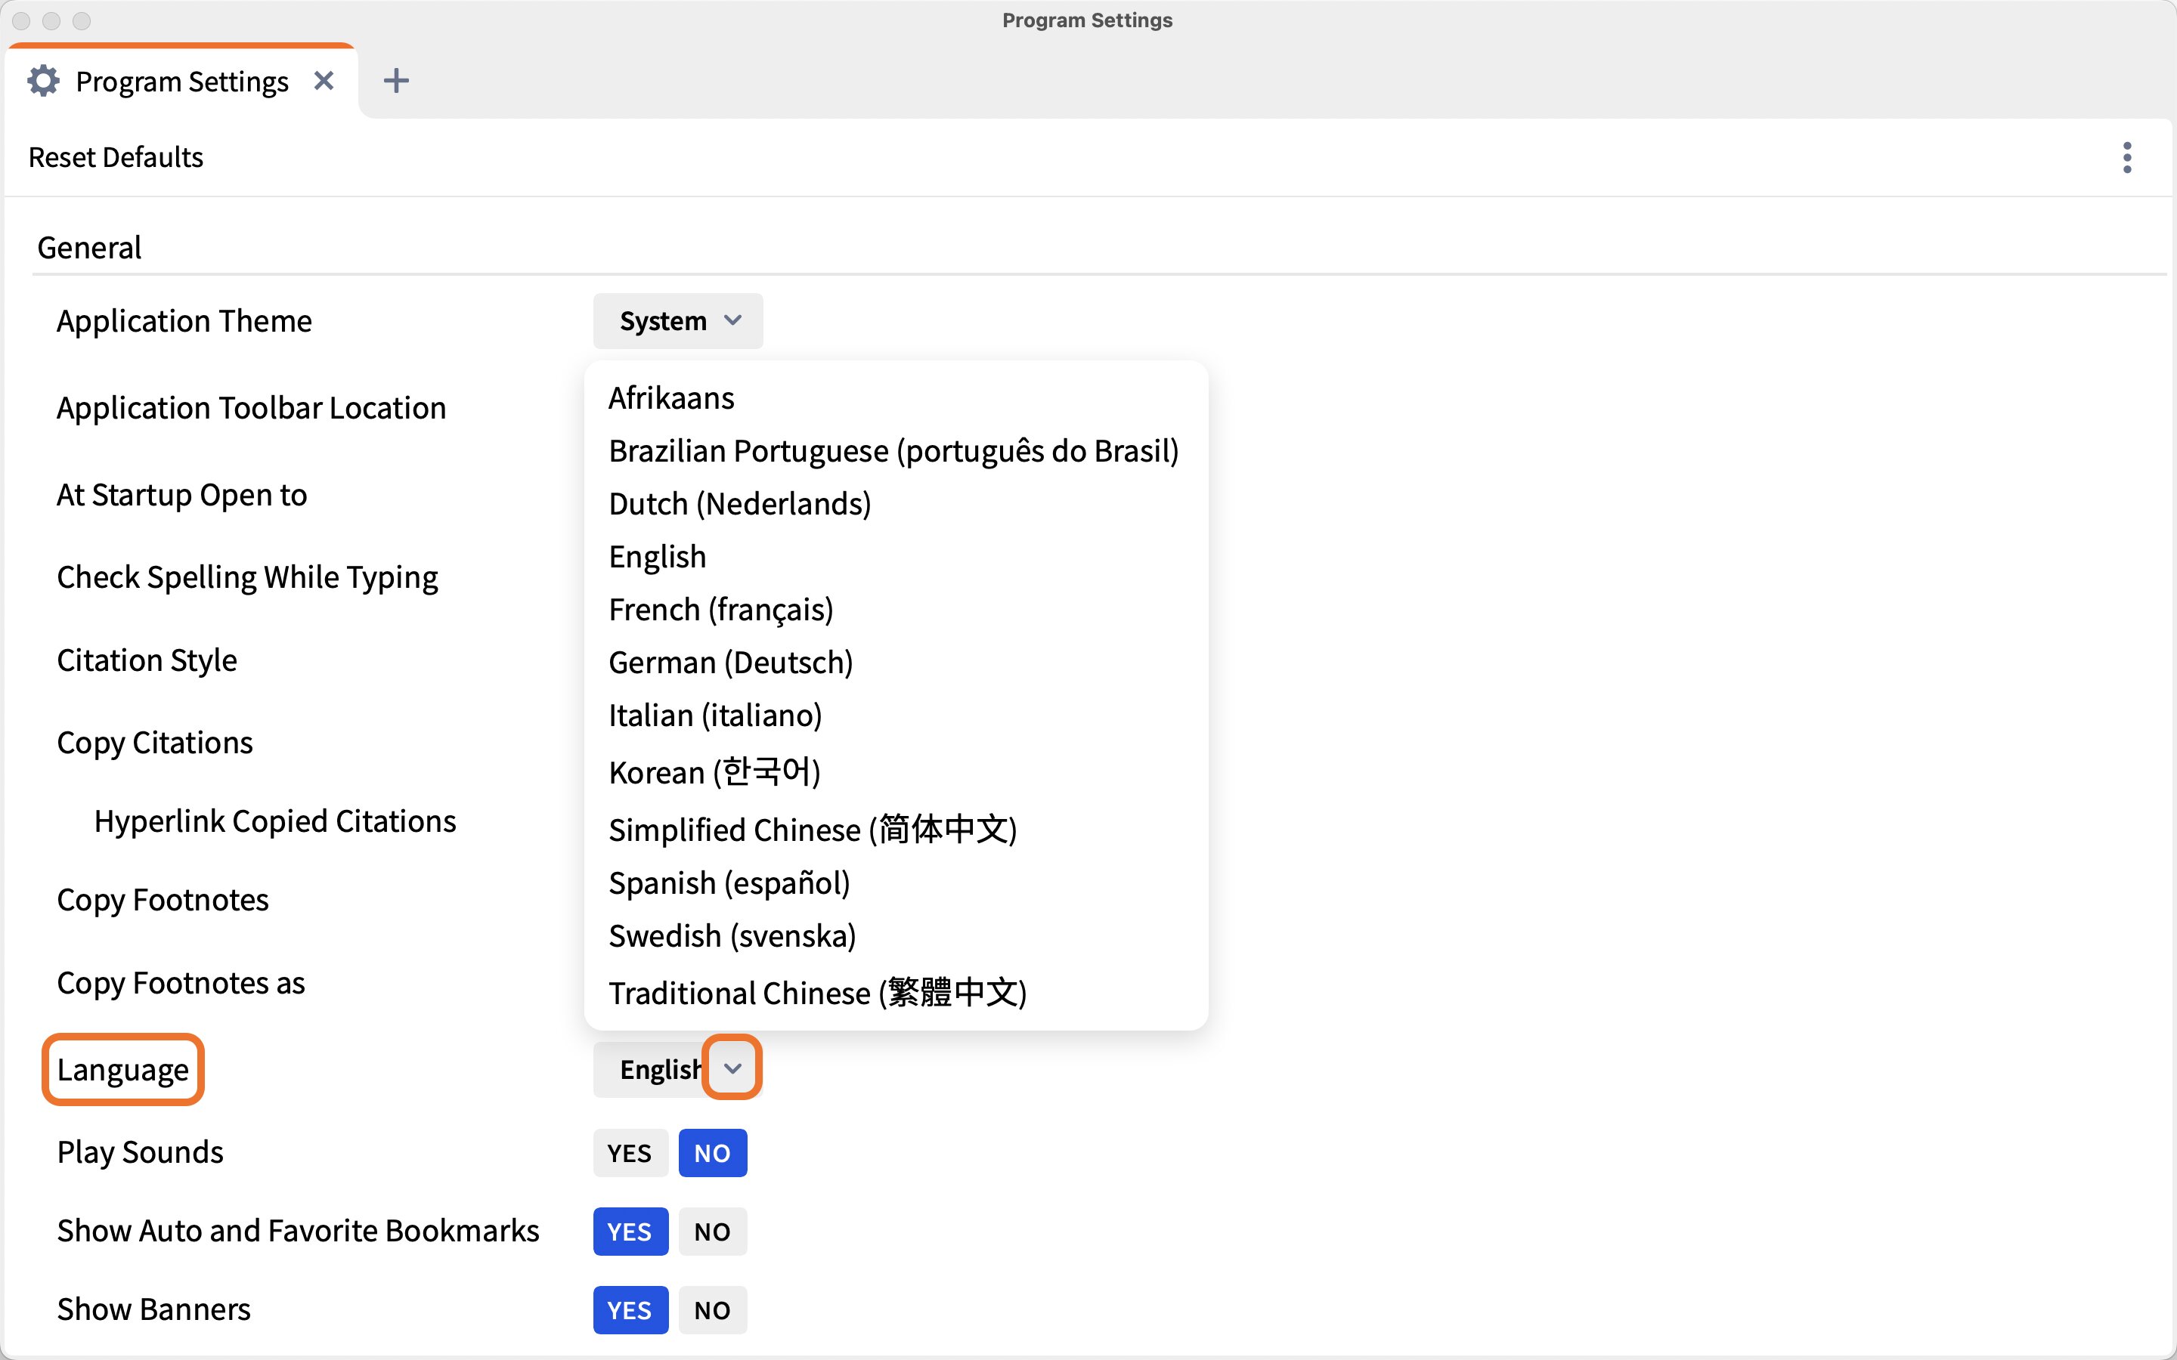Click Check Spelling While Typing label
2177x1360 pixels.
247,577
